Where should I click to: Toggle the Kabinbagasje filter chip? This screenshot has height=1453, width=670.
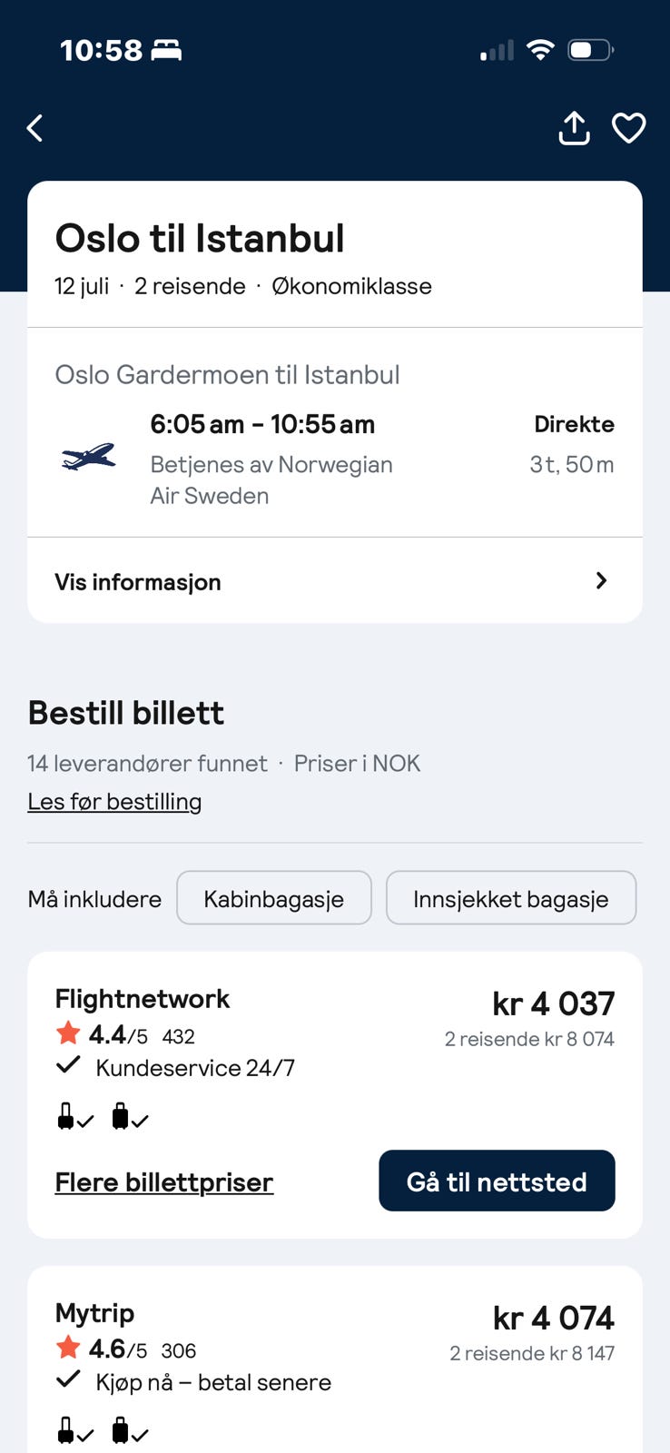274,898
